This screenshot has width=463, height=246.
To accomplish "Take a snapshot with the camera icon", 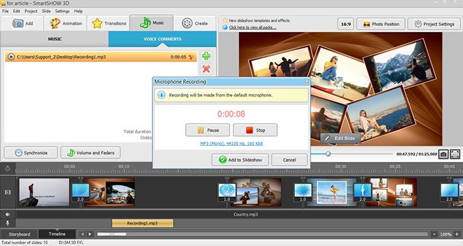I will (443, 154).
